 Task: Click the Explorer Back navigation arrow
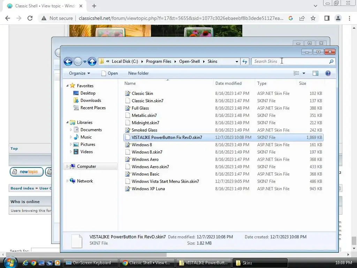point(68,61)
